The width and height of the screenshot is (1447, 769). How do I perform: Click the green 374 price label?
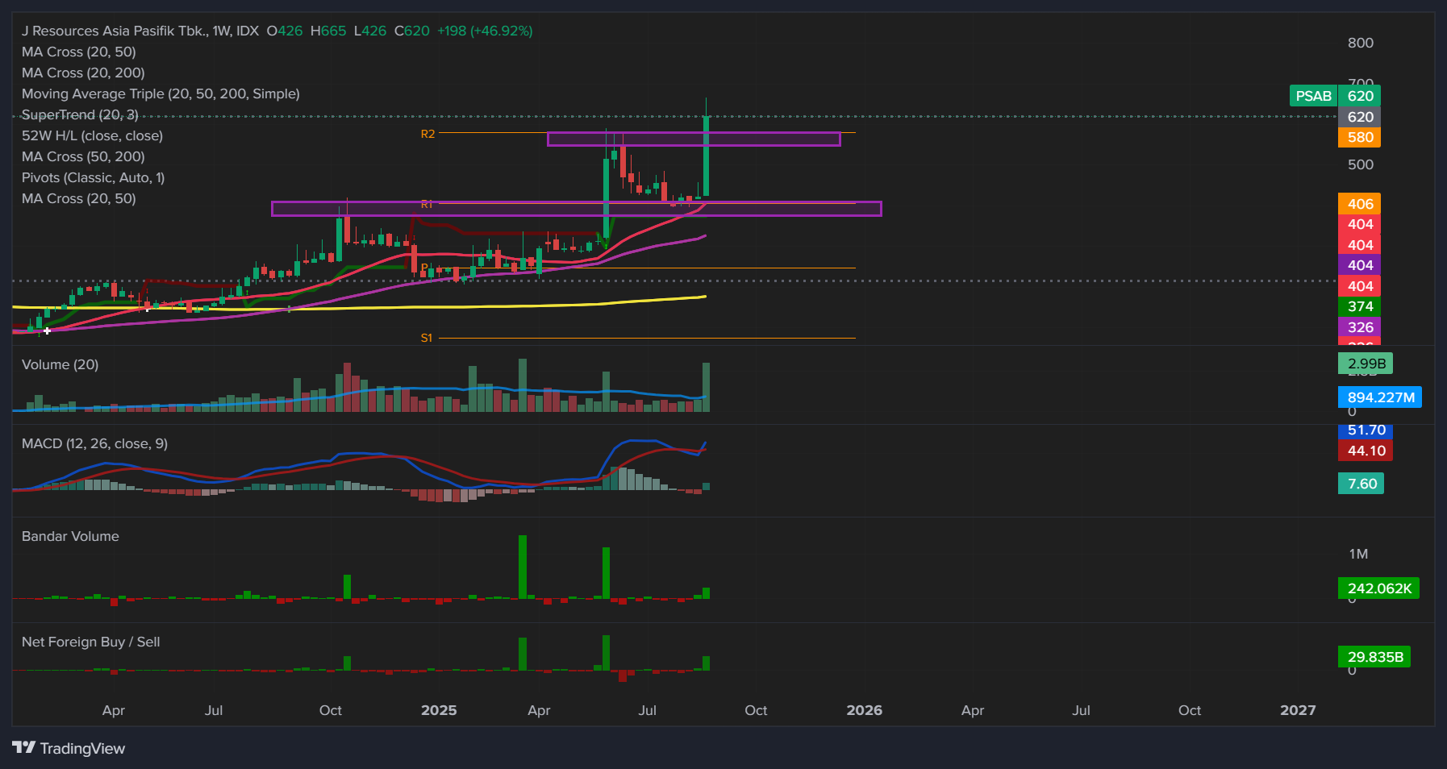pyautogui.click(x=1360, y=306)
